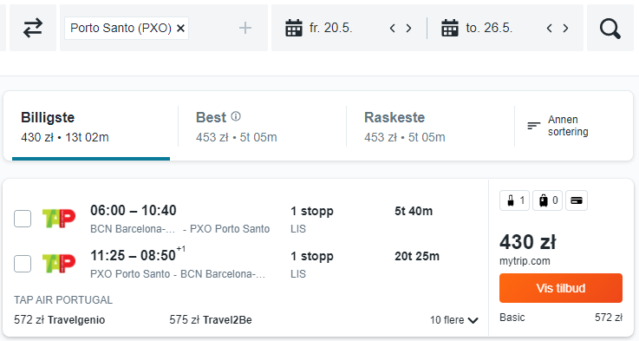Select the Billigste sorting tab
This screenshot has height=341, width=639.
coord(91,128)
